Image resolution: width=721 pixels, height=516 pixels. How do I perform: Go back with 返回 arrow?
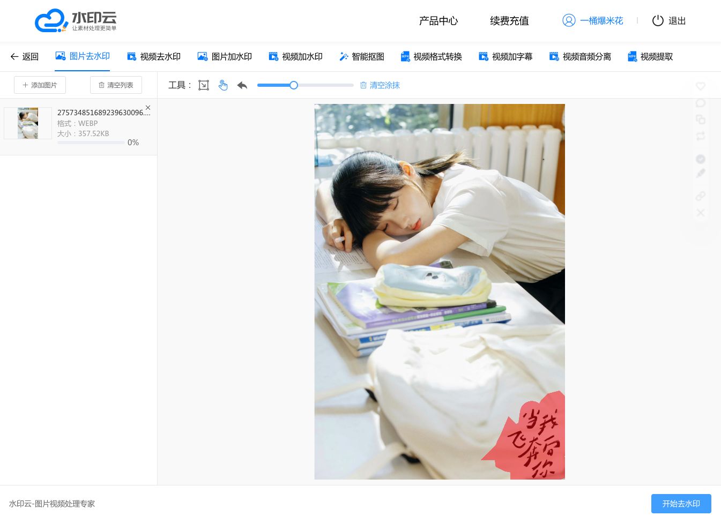25,56
